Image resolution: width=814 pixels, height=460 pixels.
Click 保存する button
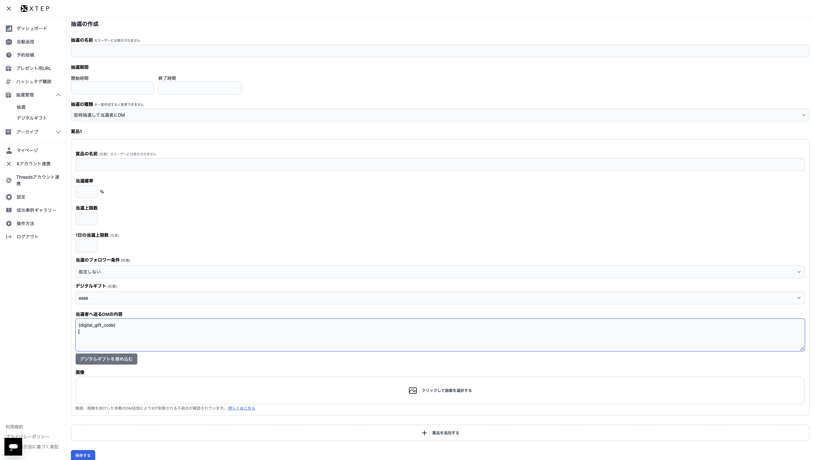click(x=83, y=455)
